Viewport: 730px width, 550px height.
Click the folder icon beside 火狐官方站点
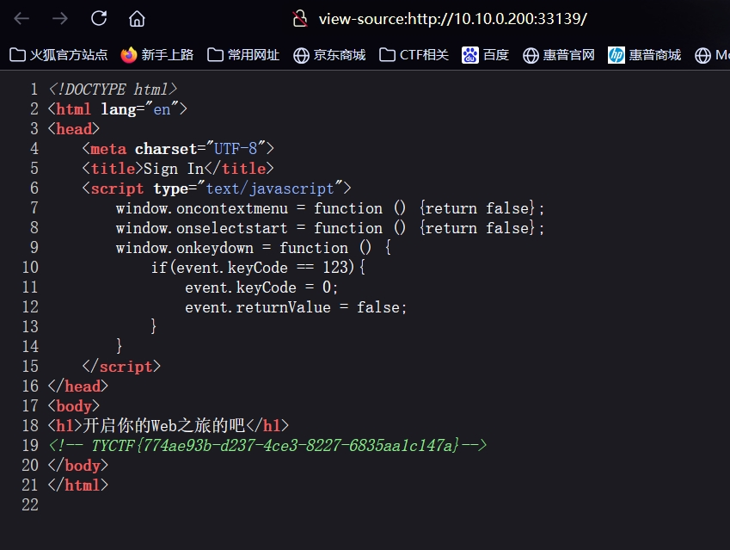point(18,54)
